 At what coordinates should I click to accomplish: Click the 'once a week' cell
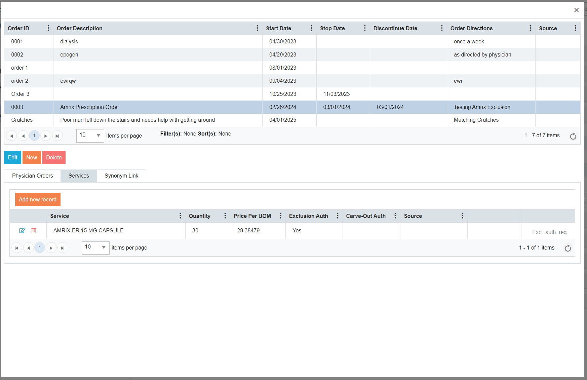pyautogui.click(x=491, y=41)
